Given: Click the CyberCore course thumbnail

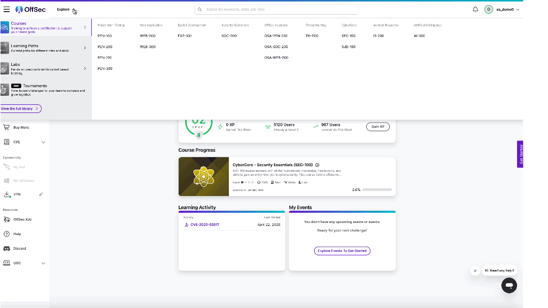Looking at the screenshot, I should [204, 176].
